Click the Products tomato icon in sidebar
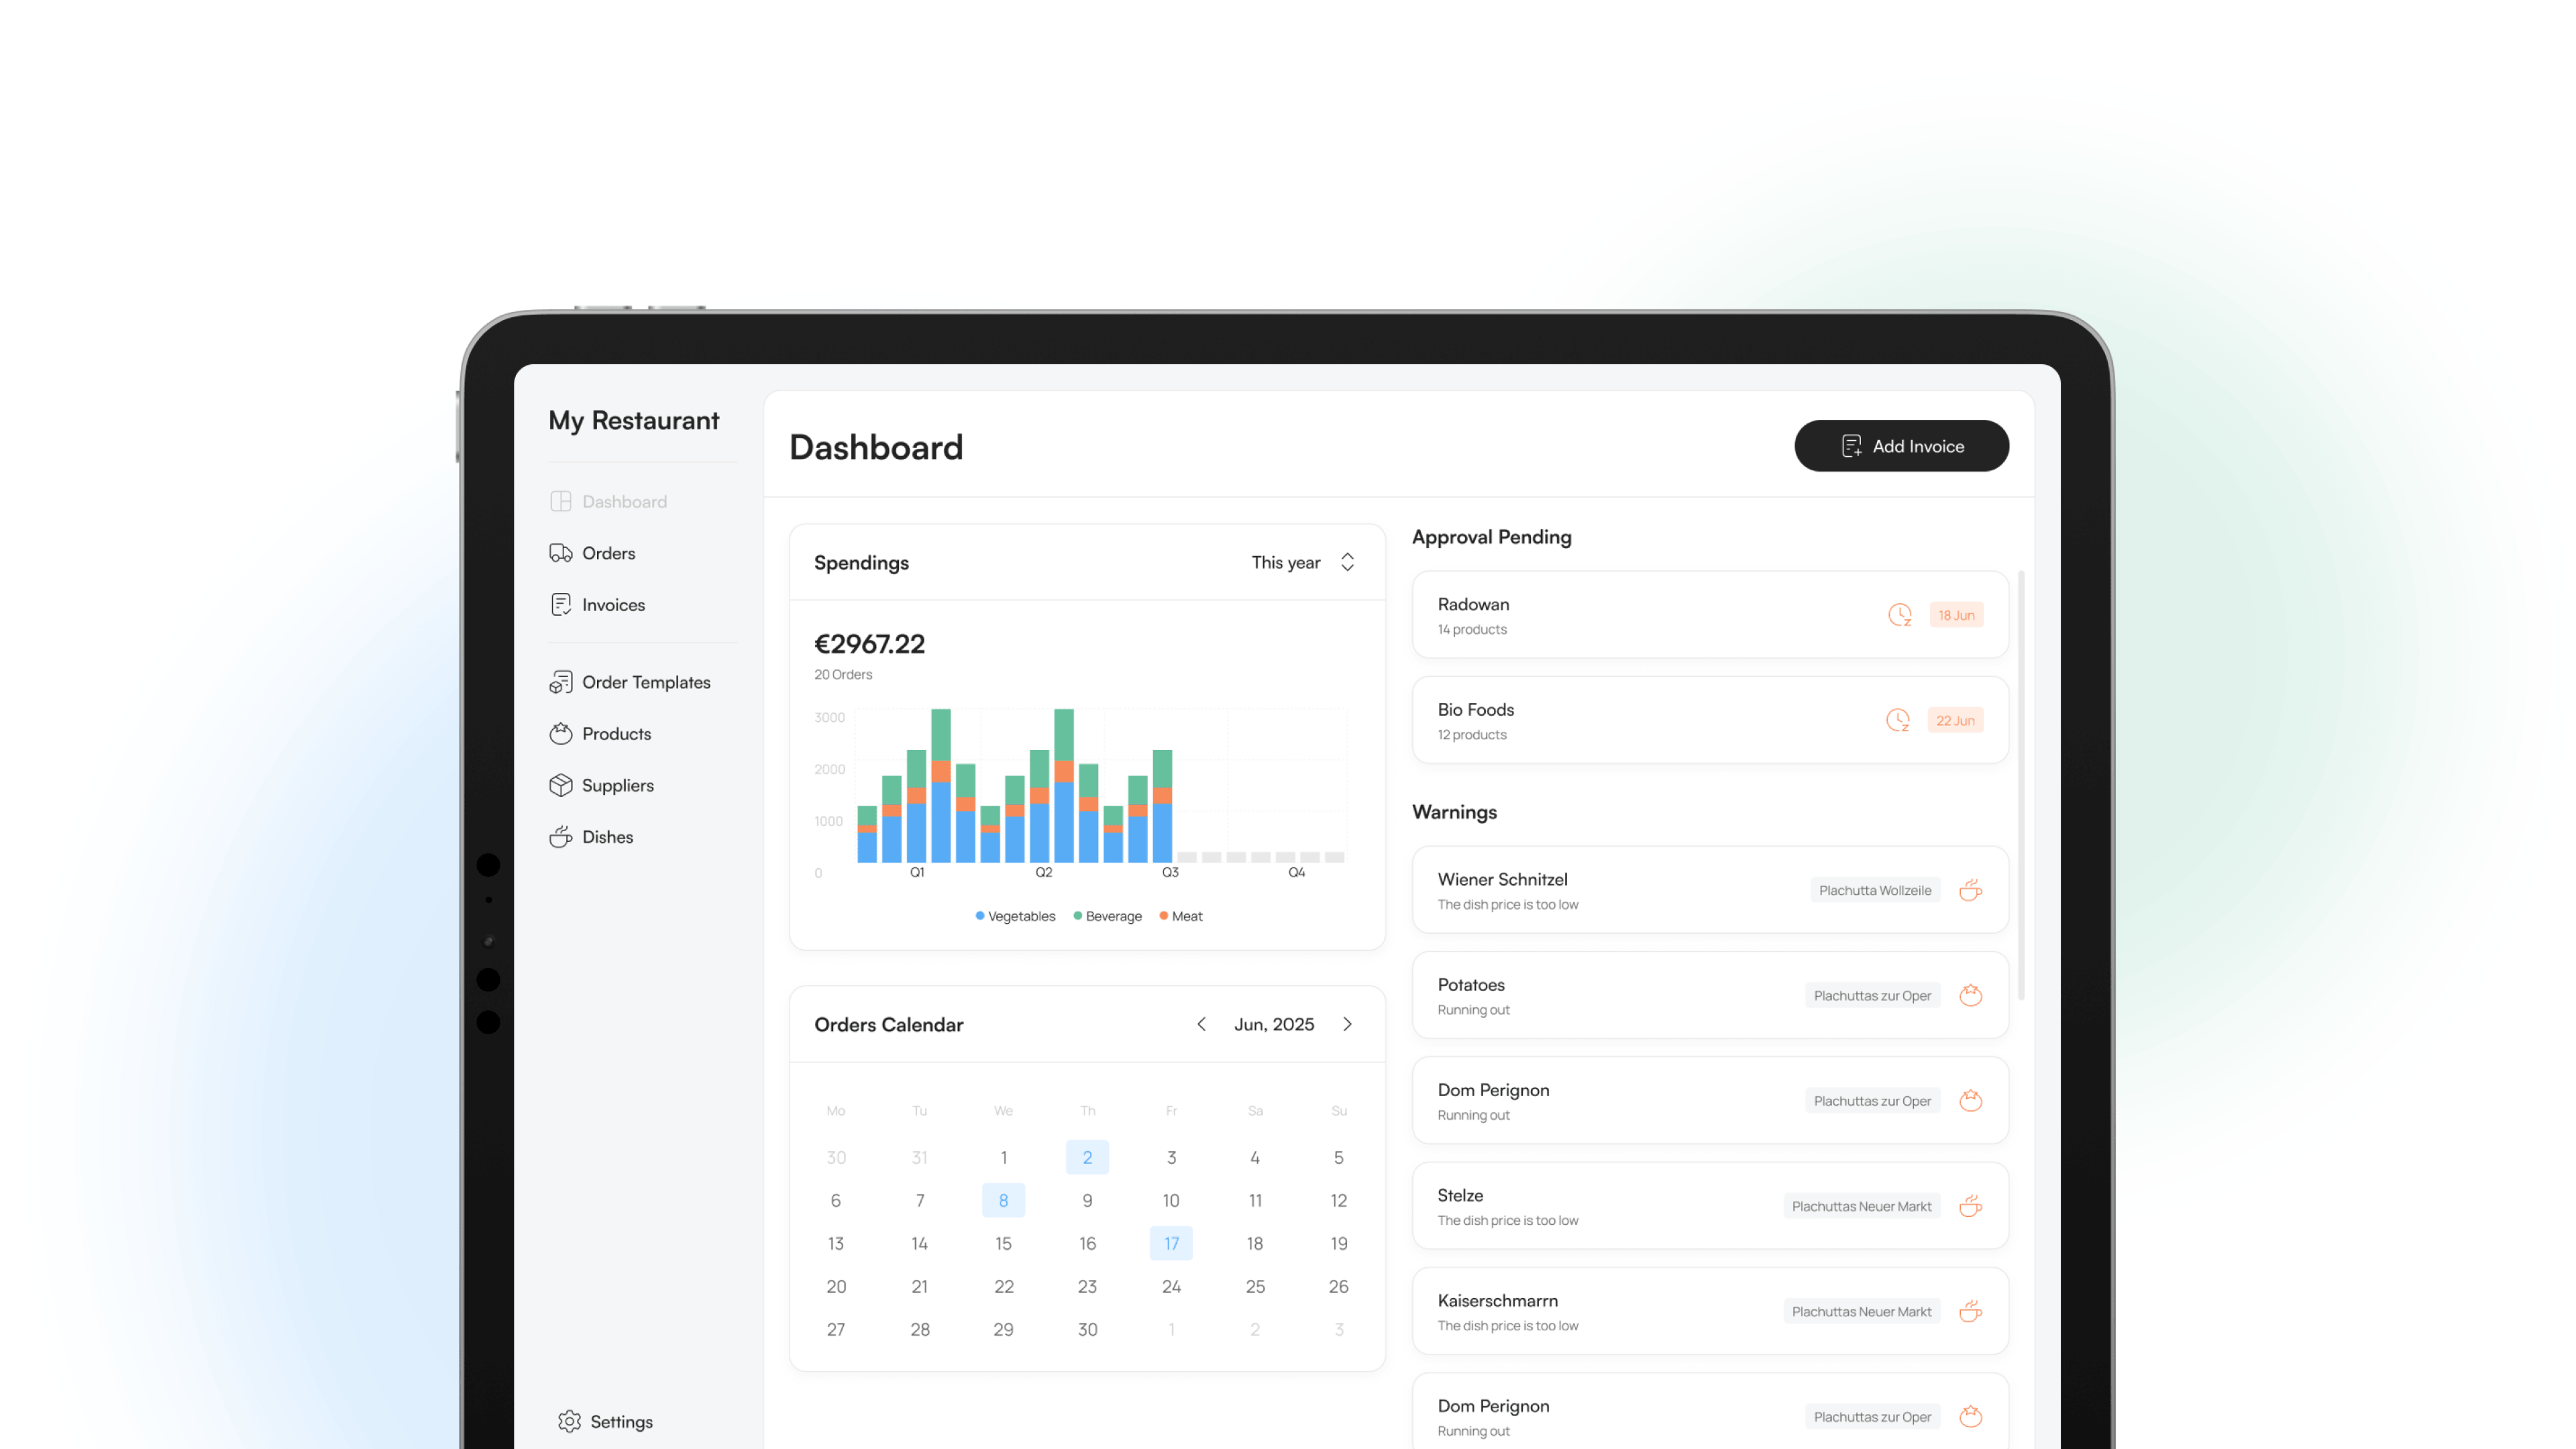2576x1449 pixels. point(560,733)
